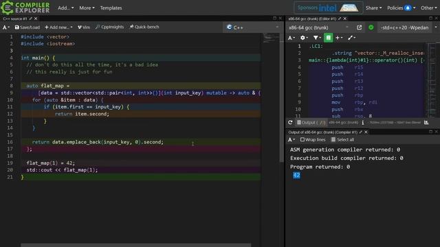Screen dimensions: 440x247
Task: Click the assembly pane minimap
Action: pyautogui.click(x=432, y=80)
